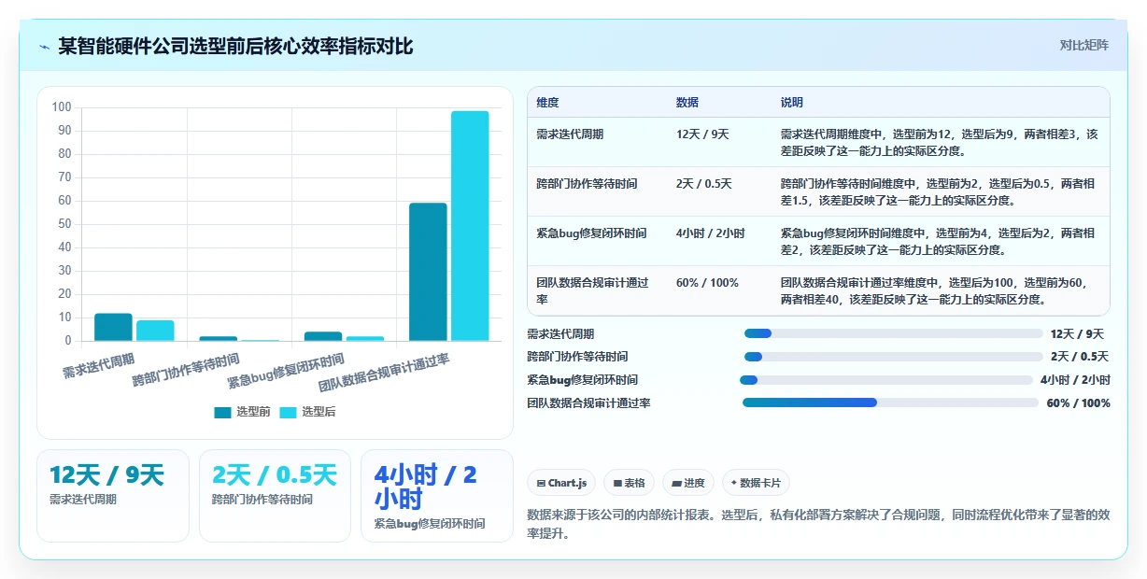Select the 进度 tag chip

pyautogui.click(x=688, y=483)
